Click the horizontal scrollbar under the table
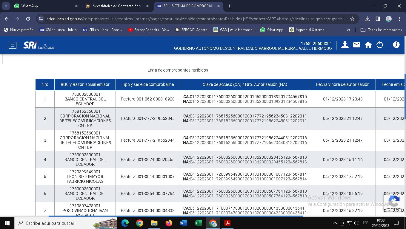This screenshot has width=406, height=229. point(176,216)
